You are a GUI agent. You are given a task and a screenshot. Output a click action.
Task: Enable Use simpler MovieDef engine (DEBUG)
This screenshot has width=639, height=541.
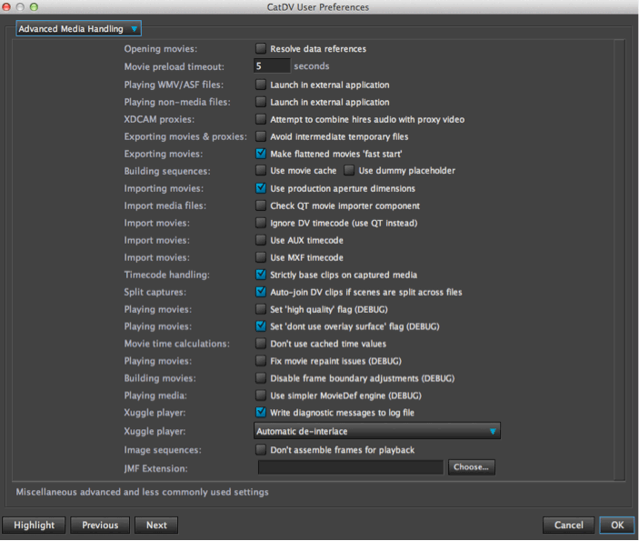coord(261,396)
